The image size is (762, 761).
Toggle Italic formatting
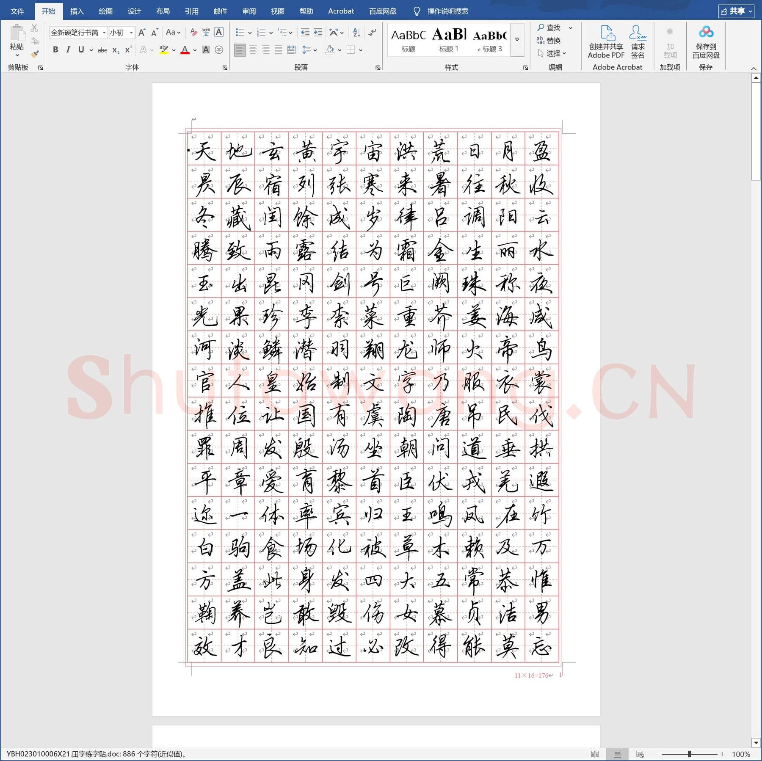tap(68, 50)
